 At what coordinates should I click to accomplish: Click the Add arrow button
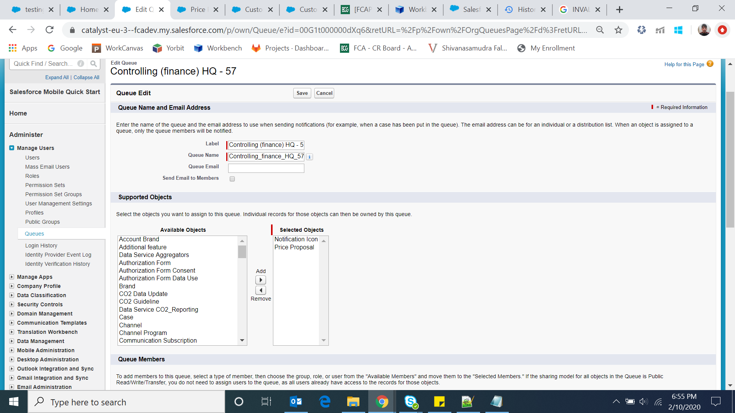tap(260, 280)
